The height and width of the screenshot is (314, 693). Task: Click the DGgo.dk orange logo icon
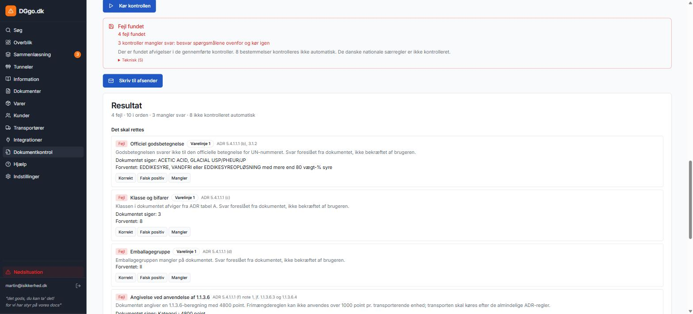(x=11, y=11)
